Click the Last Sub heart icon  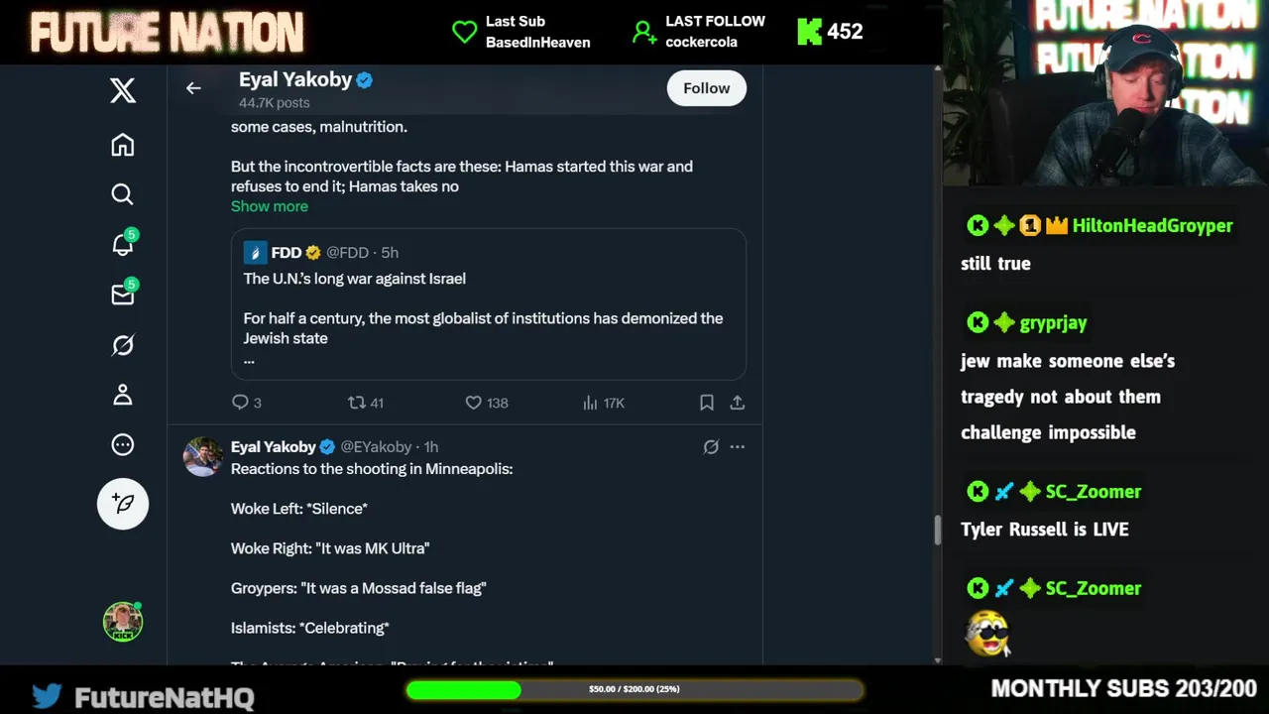point(464,32)
